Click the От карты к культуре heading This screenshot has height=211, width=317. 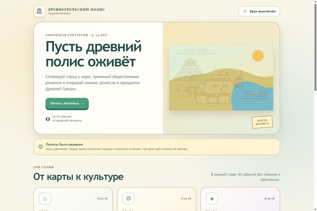[78, 177]
